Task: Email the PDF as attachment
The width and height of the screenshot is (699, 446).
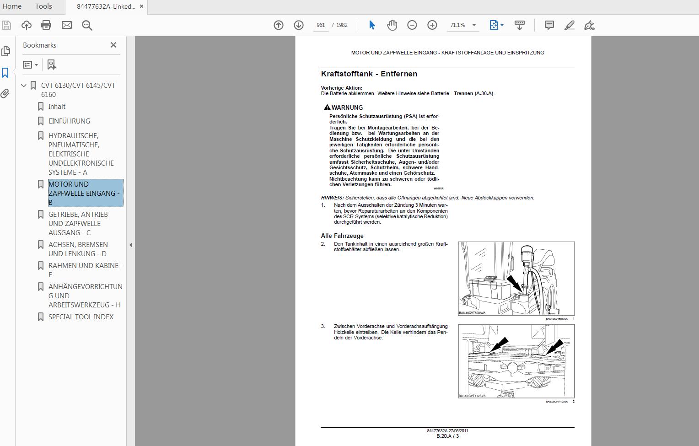Action: 67,25
